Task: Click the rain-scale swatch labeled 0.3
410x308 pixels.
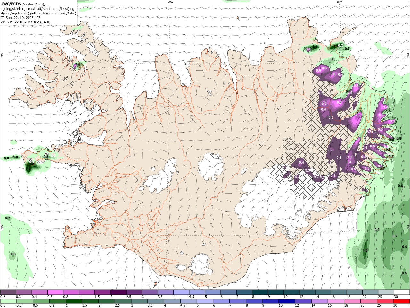Action: [25, 301]
